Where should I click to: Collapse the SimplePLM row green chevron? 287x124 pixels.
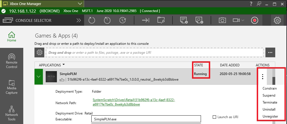coord(39,77)
